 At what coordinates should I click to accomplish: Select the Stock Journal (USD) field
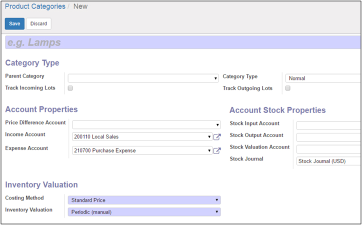[328, 161]
